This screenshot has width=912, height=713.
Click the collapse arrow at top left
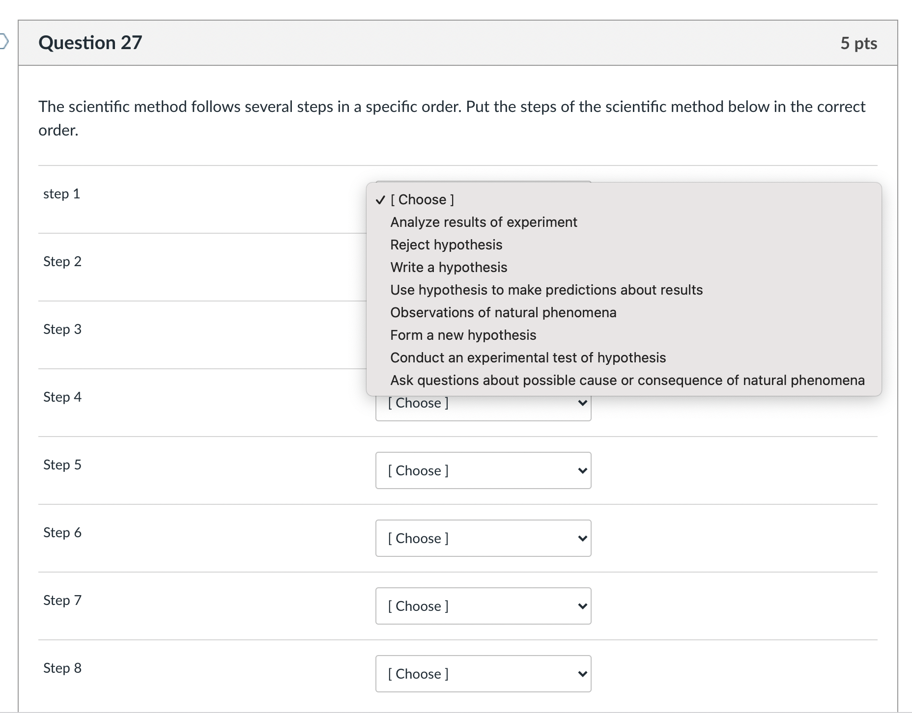point(4,42)
